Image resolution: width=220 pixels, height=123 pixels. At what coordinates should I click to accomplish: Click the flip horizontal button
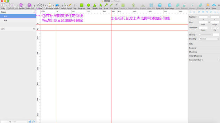(213, 28)
